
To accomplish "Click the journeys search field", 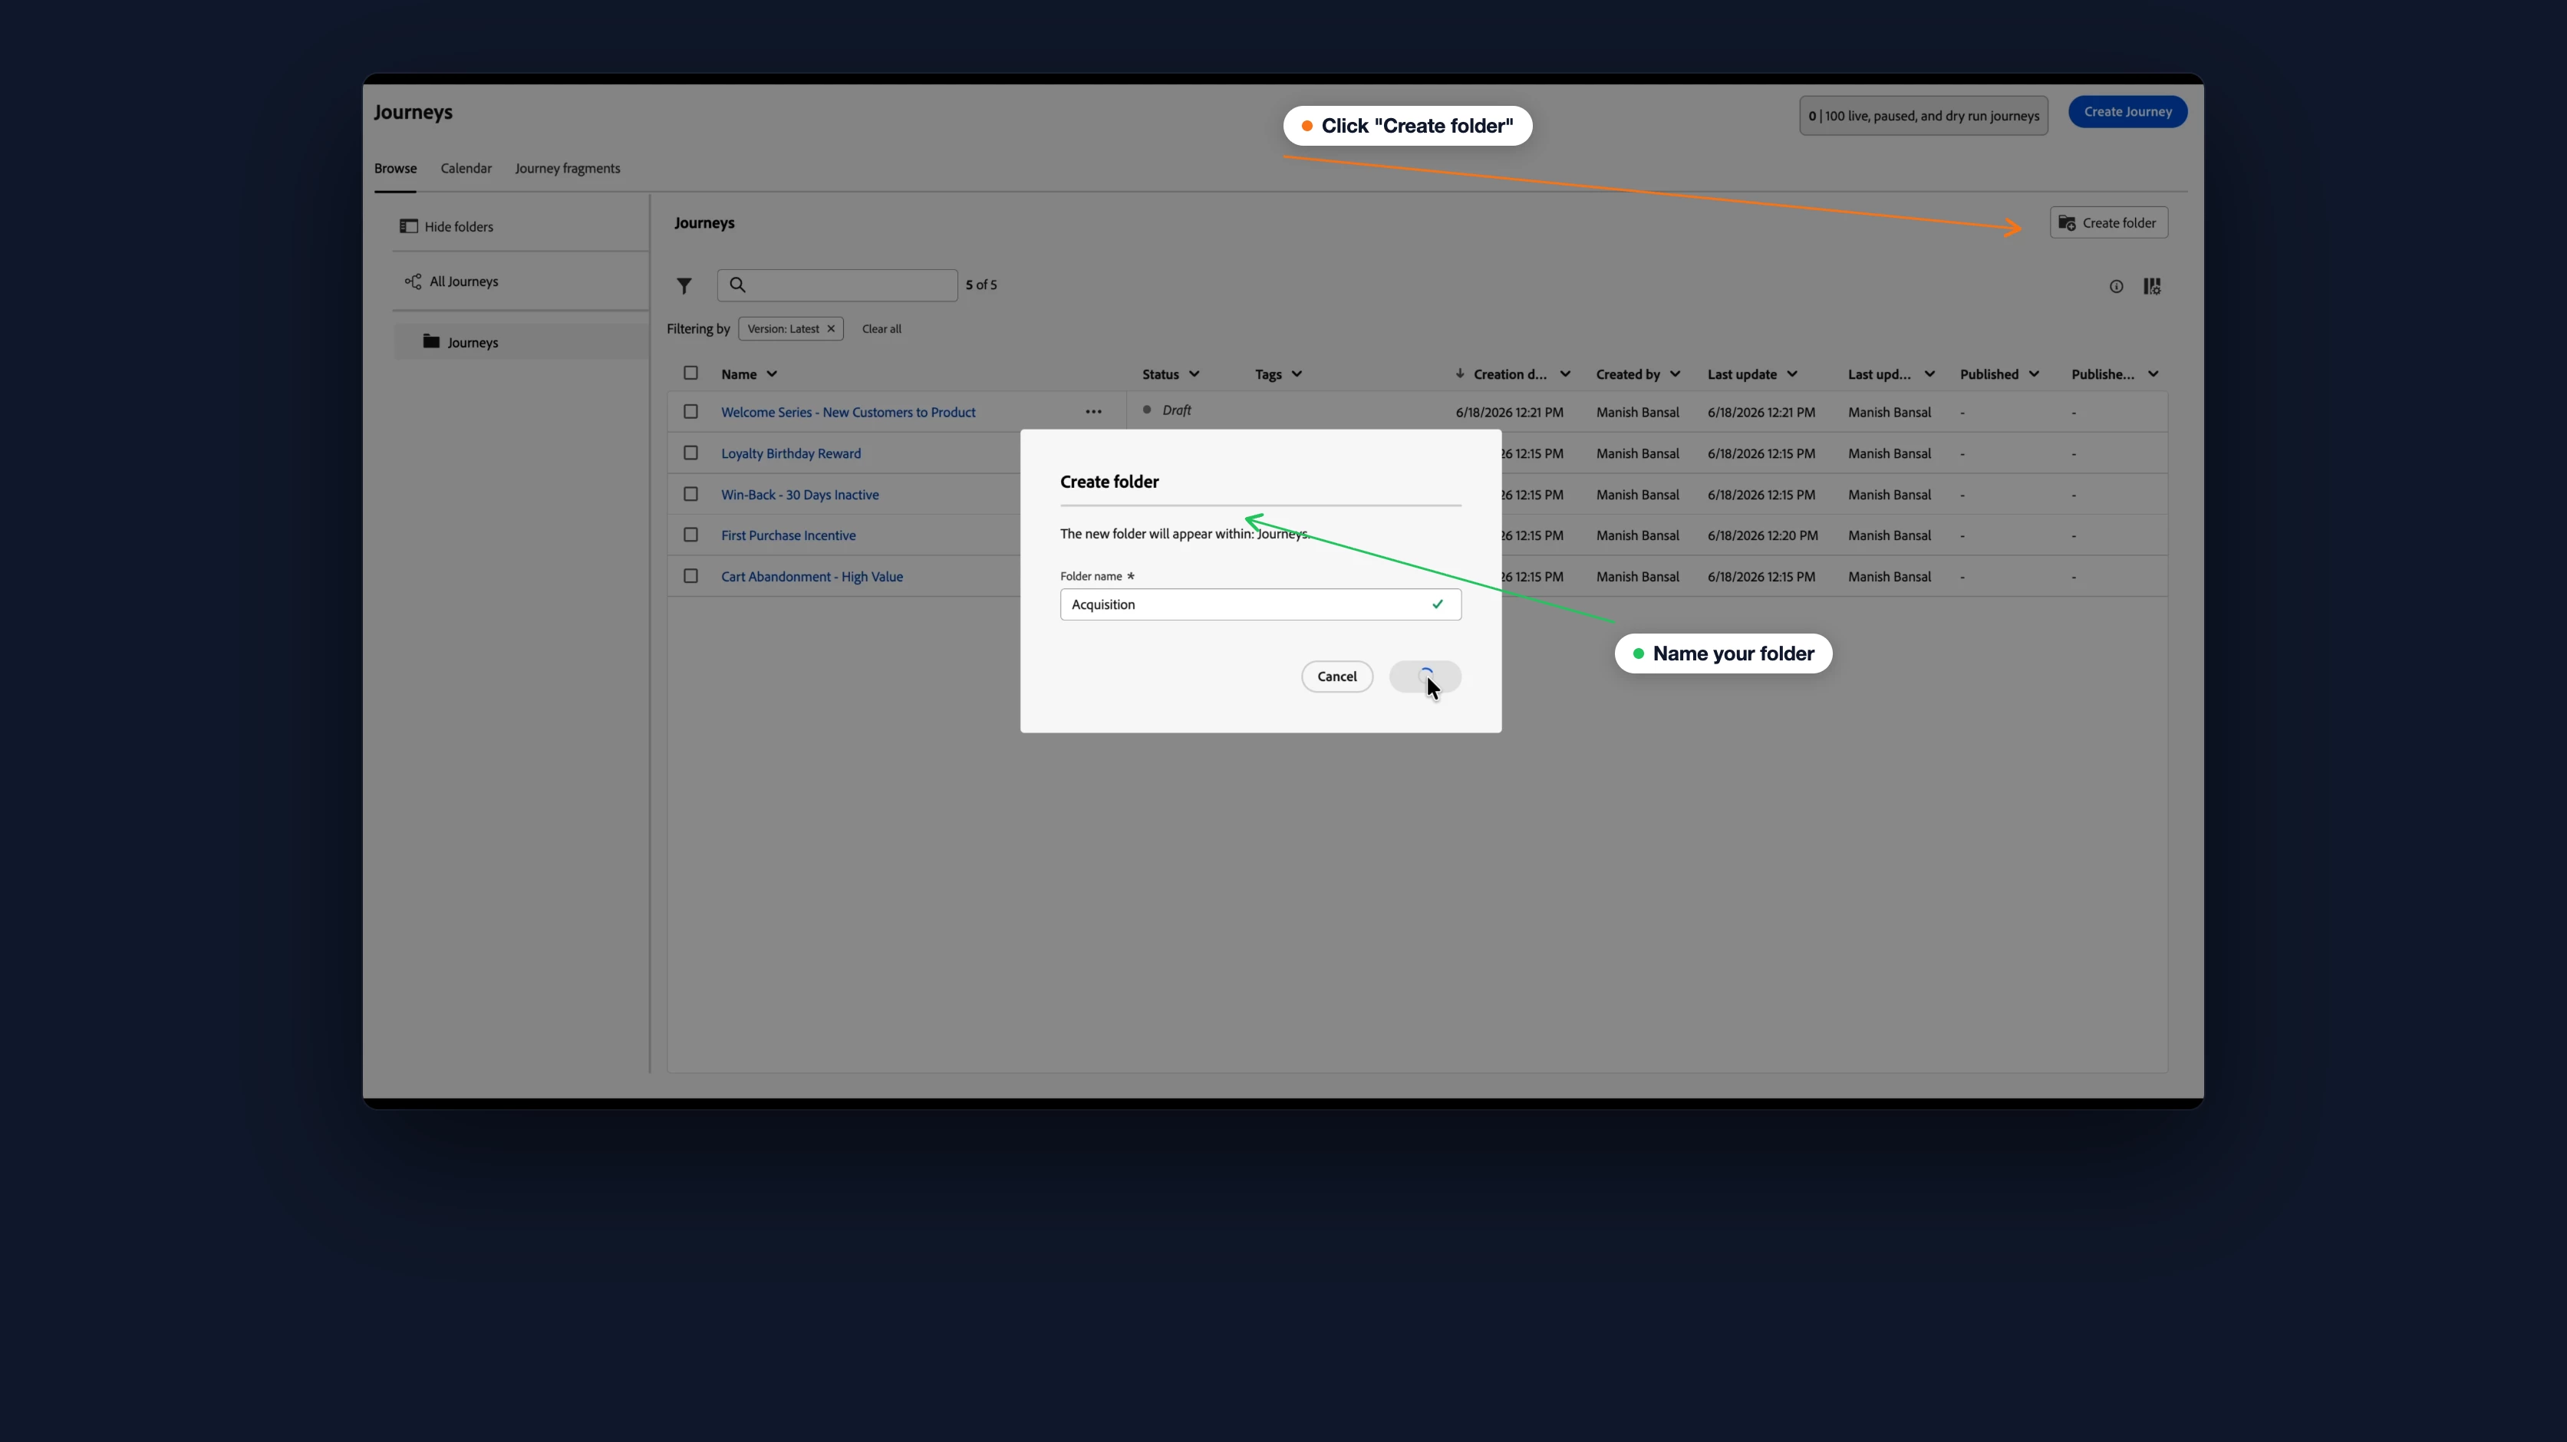I will point(837,285).
